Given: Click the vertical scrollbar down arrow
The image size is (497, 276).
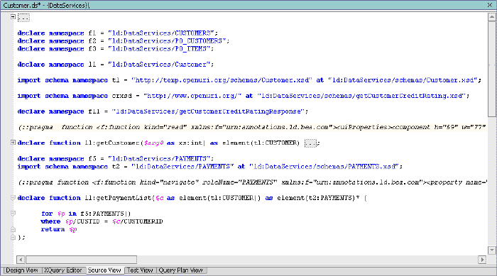Looking at the screenshot, I should pyautogui.click(x=492, y=250).
